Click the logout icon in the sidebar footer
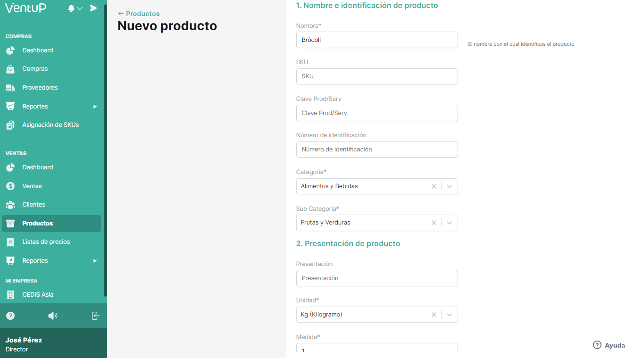The image size is (634, 358). [95, 316]
